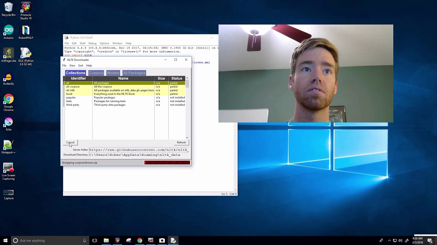Open the Capture desktop shortcut

pos(9,195)
